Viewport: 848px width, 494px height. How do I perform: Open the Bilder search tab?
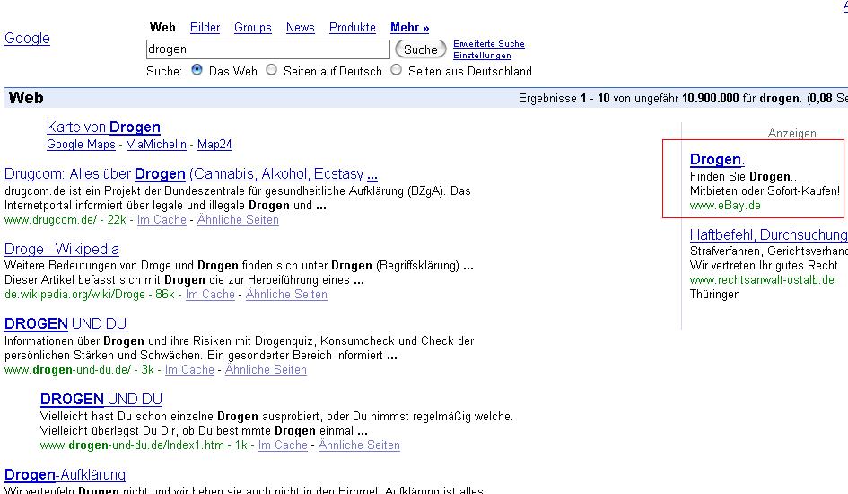coord(205,28)
